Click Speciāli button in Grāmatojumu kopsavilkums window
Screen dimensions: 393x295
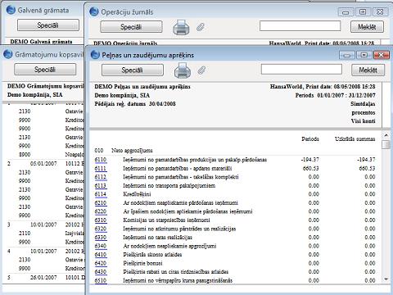(x=45, y=70)
